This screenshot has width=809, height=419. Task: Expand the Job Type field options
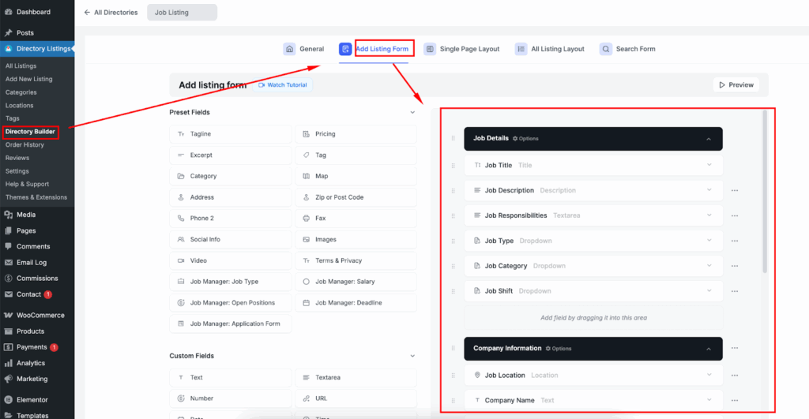click(709, 241)
